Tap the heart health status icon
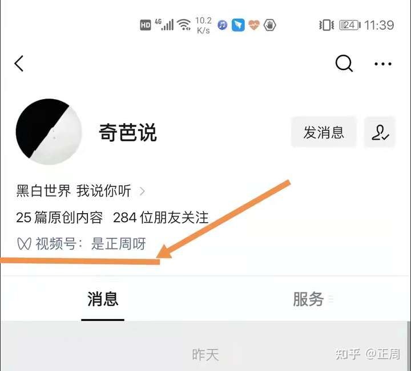411x371 pixels. [253, 25]
